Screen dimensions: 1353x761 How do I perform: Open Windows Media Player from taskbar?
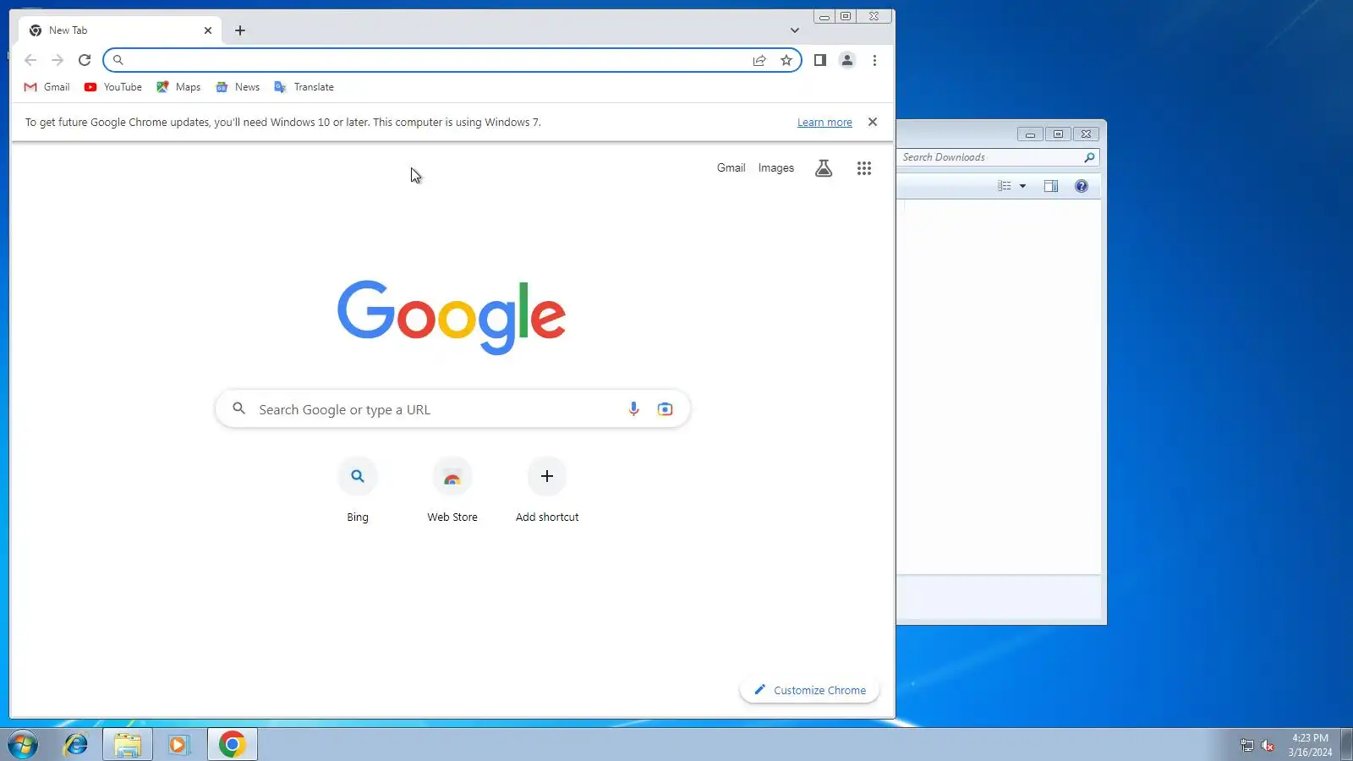[x=179, y=745]
